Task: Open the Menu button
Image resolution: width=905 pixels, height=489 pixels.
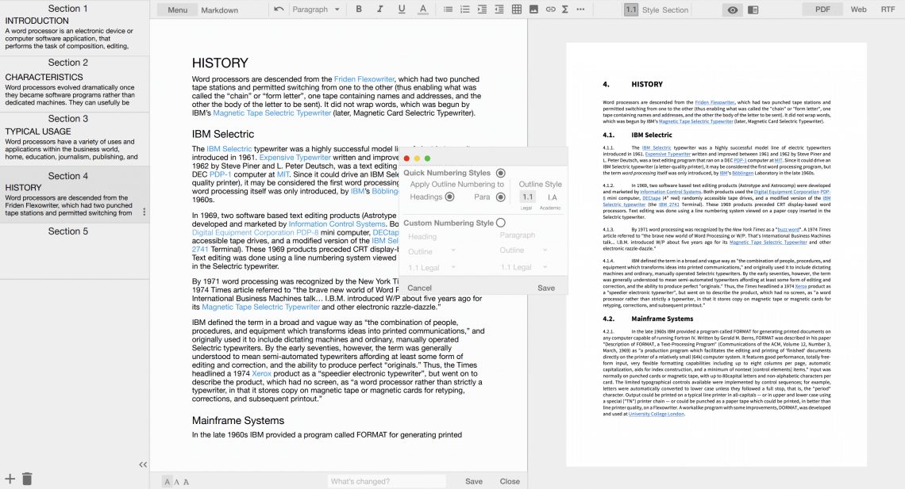Action: coord(177,10)
